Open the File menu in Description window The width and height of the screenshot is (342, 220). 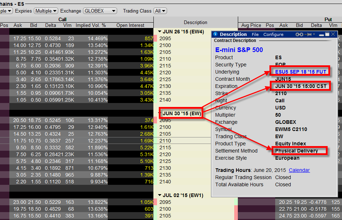(255, 34)
